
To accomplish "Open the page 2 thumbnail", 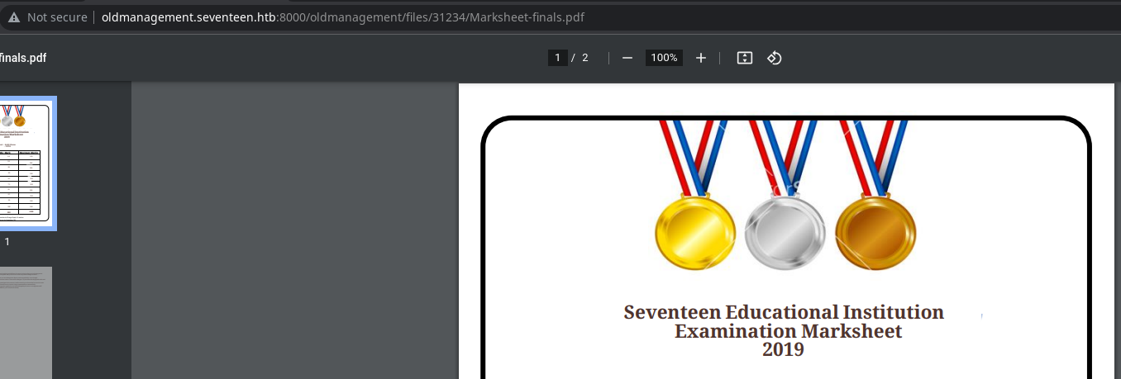I will point(26,322).
